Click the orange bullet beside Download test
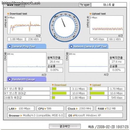This screenshot has width=130, height=130. coord(8,14)
